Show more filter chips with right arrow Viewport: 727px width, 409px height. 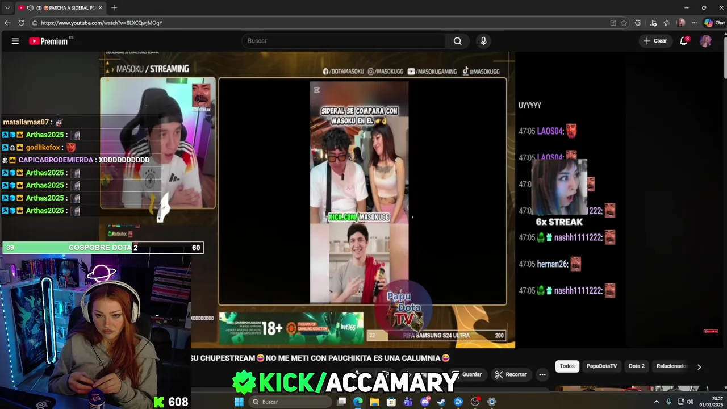(699, 367)
